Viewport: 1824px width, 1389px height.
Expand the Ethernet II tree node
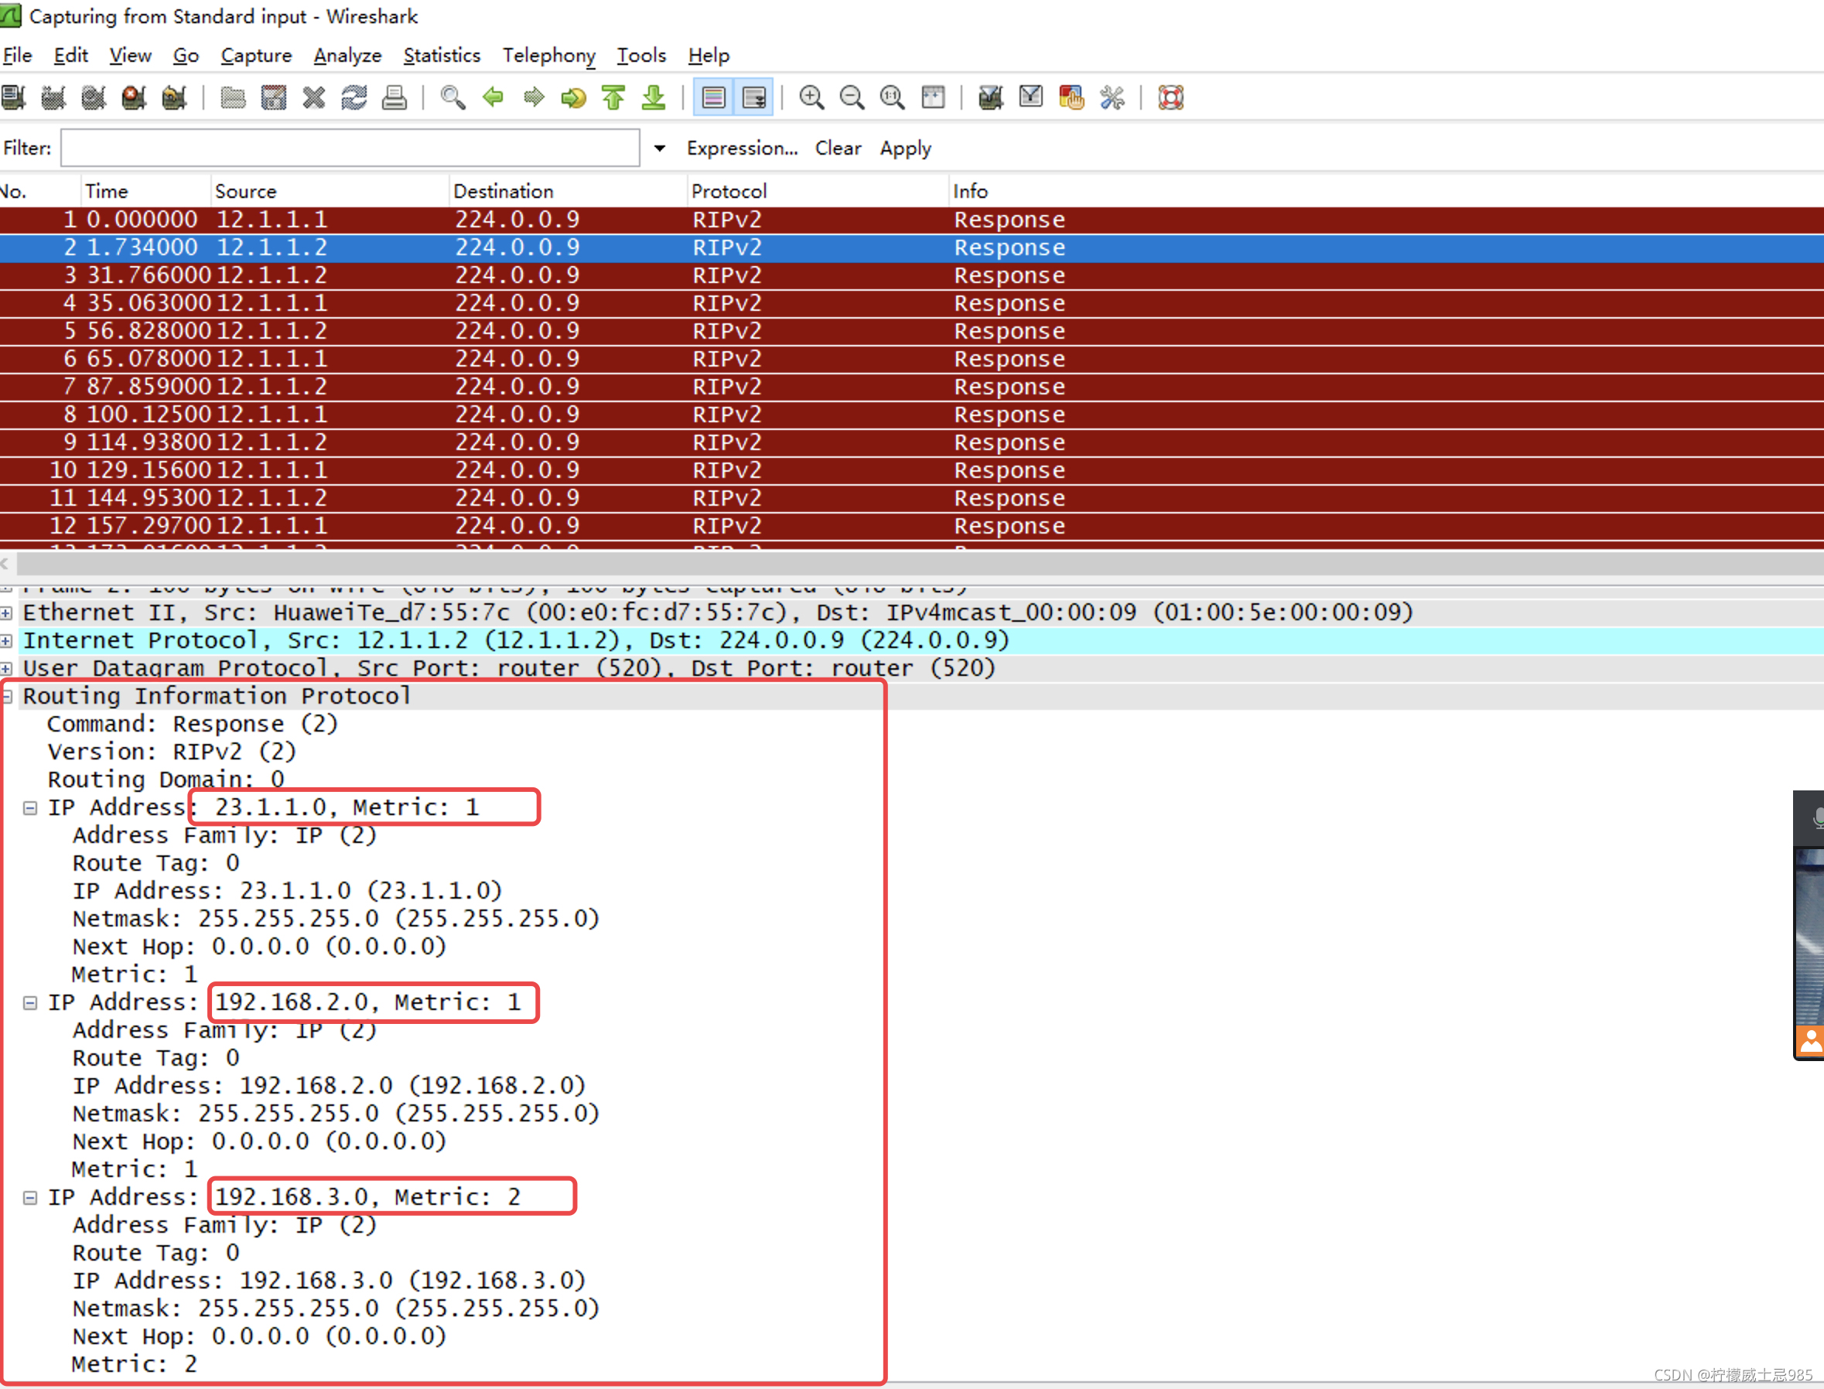[7, 613]
